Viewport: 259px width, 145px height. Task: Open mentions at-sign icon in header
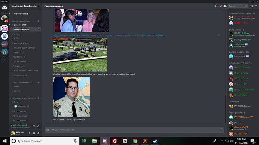pos(251,6)
